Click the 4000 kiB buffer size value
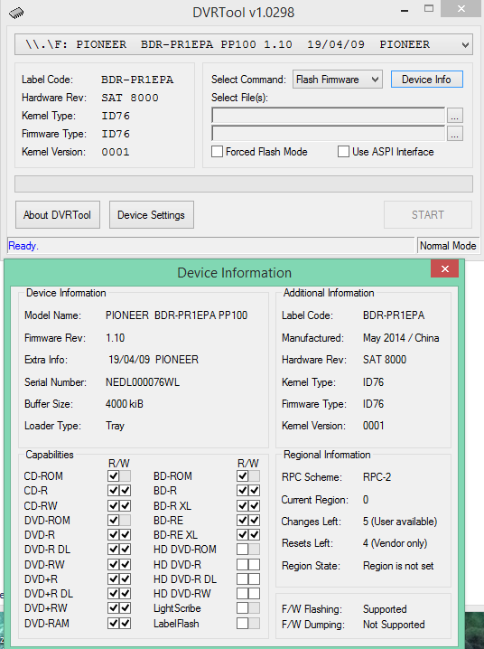 tap(125, 404)
